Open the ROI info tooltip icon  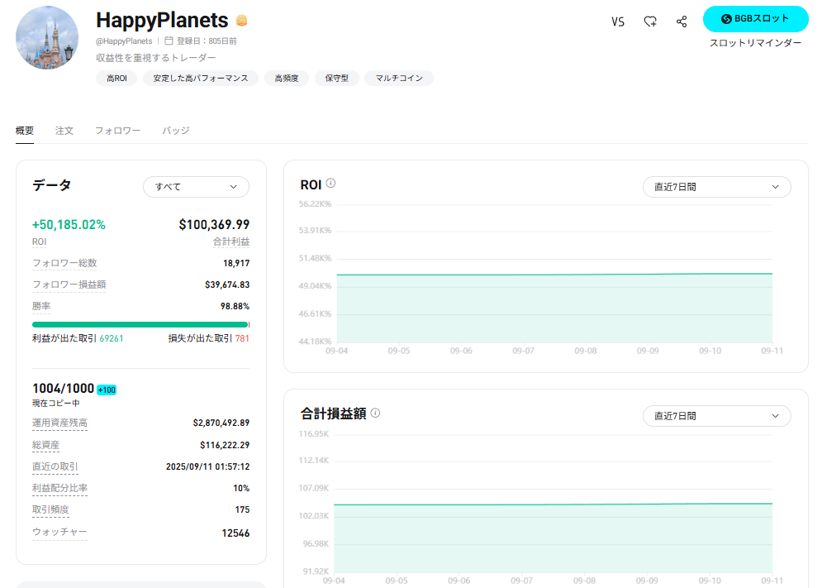coord(331,184)
